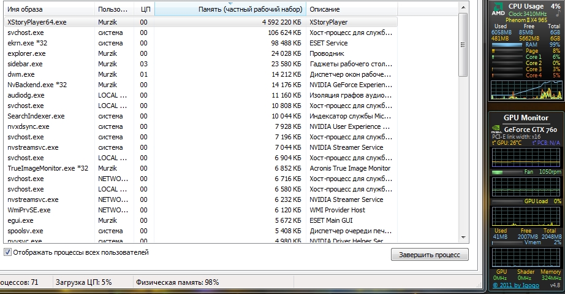The width and height of the screenshot is (565, 294).
Task: Select the nvxdsync.exe process row
Action: point(201,126)
